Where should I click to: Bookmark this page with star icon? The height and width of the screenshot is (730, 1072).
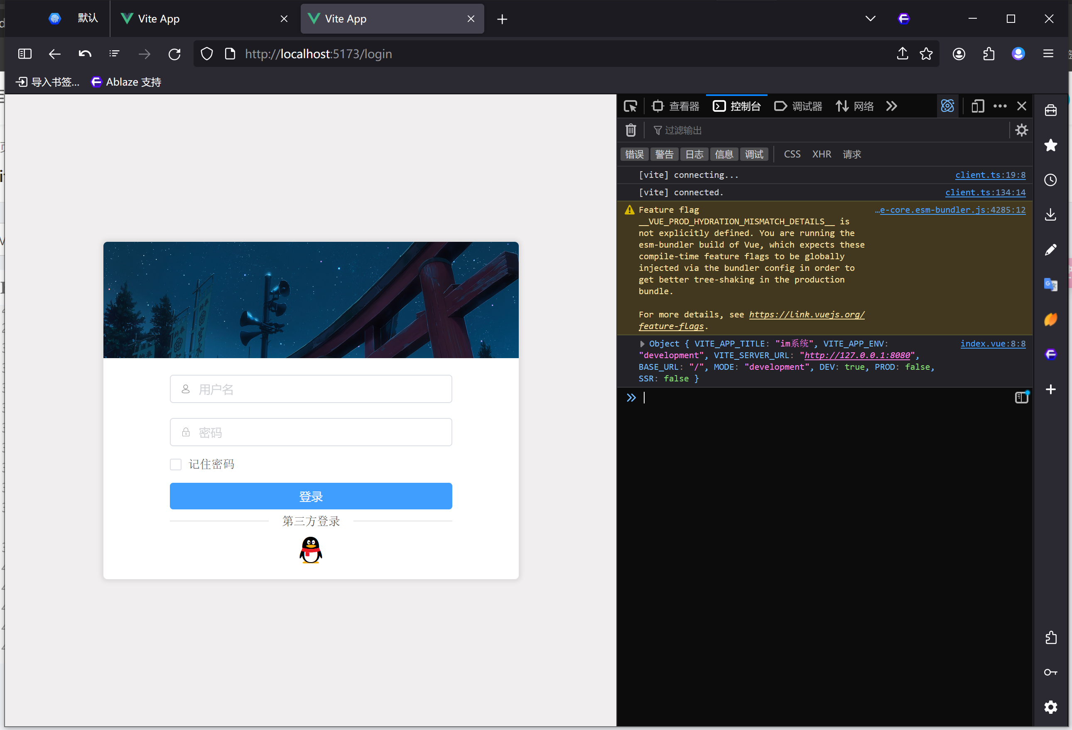pos(926,54)
